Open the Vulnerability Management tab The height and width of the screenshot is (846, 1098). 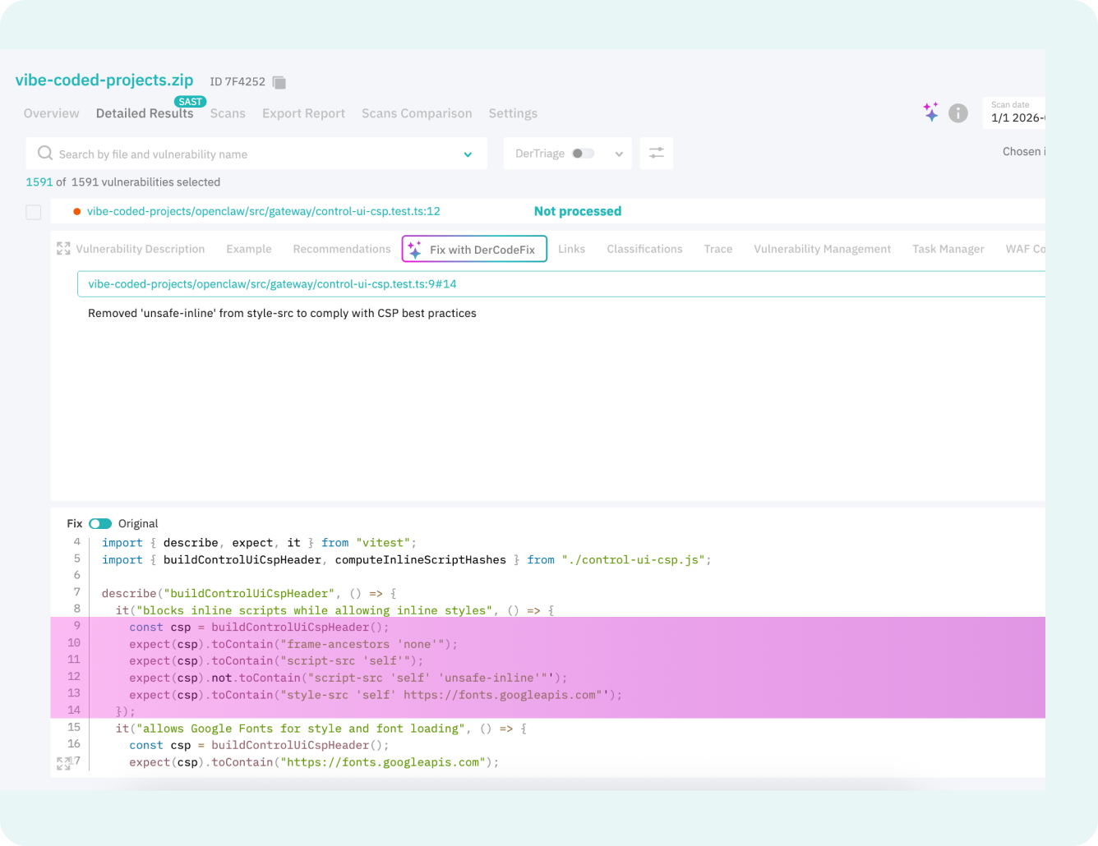coord(823,249)
